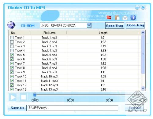Select the Track 4.mp3 file name
The image size is (153, 119).
tap(49, 51)
